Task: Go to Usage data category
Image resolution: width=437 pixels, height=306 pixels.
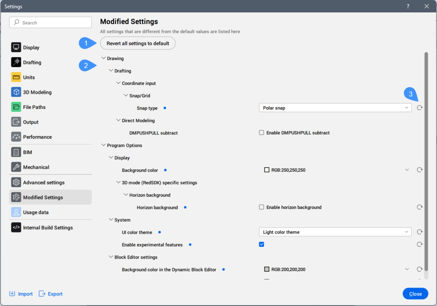Action: pos(36,212)
